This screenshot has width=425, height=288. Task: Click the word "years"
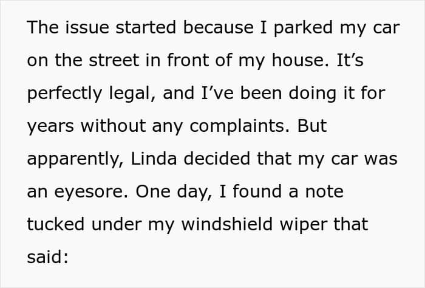coord(50,126)
